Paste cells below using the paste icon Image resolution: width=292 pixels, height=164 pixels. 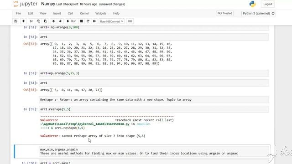45,21
